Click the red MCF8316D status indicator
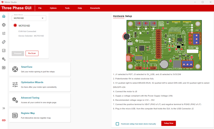Screen dimensions: 214x129 (x=15, y=26)
